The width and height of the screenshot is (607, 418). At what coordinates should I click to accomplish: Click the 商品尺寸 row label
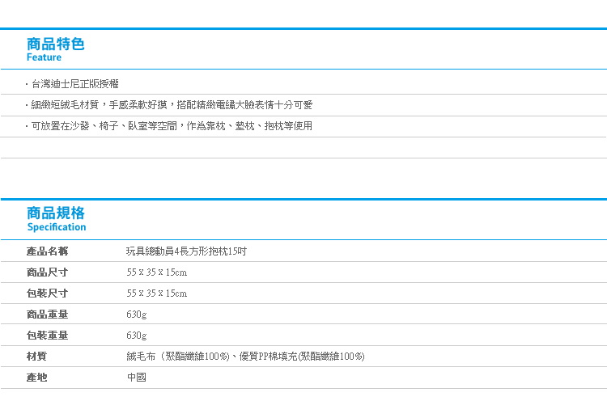[x=47, y=272]
